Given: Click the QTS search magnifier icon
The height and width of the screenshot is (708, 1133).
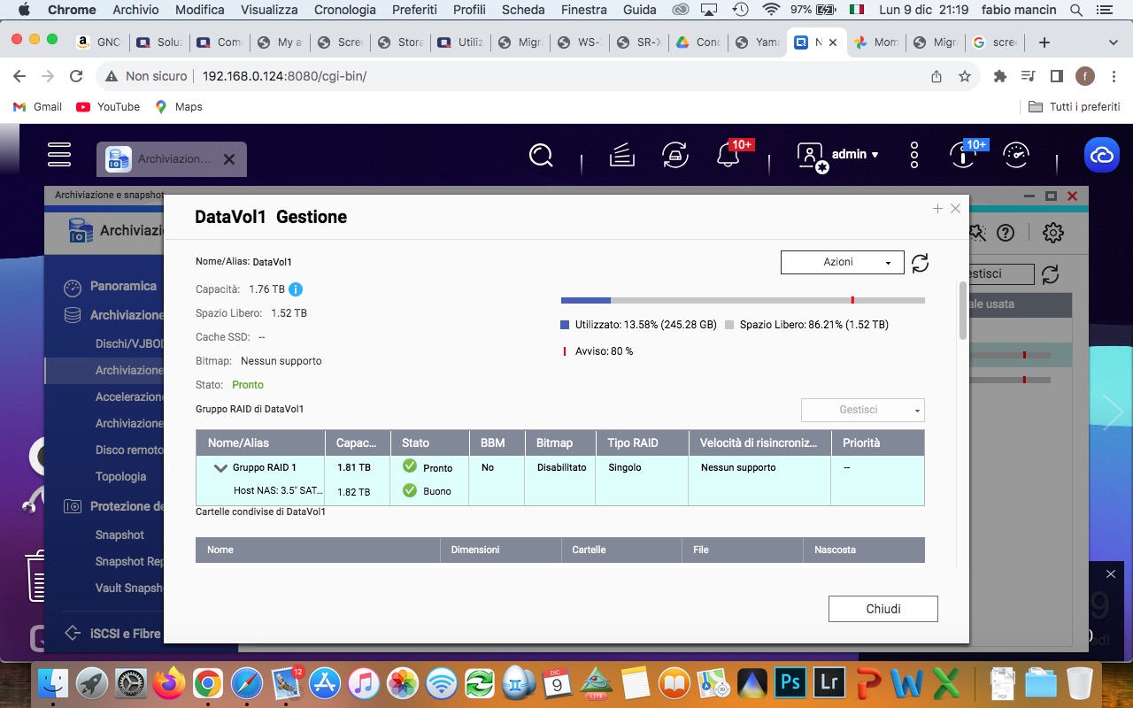Looking at the screenshot, I should (x=541, y=156).
